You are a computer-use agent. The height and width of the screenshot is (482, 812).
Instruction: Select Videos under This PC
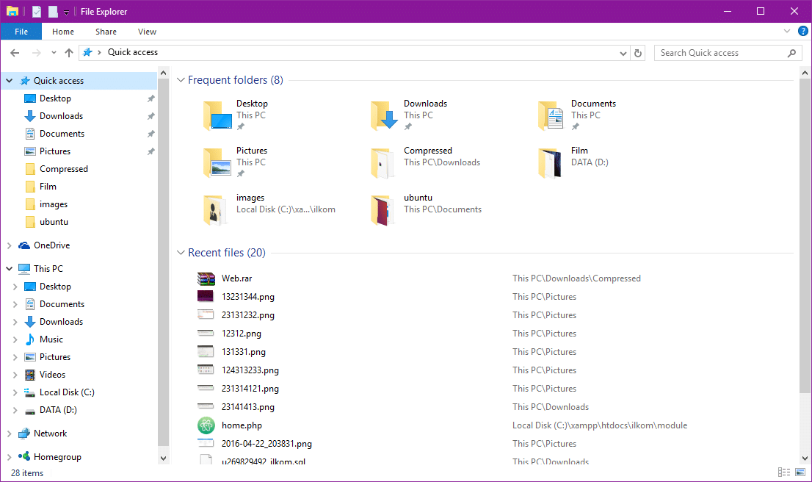click(52, 375)
